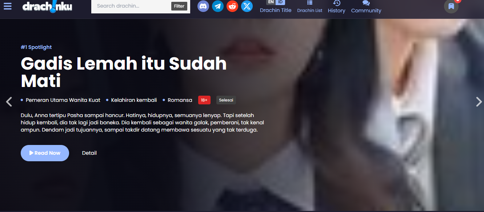Visit the Reddit page icon
Image resolution: width=484 pixels, height=212 pixels.
232,6
